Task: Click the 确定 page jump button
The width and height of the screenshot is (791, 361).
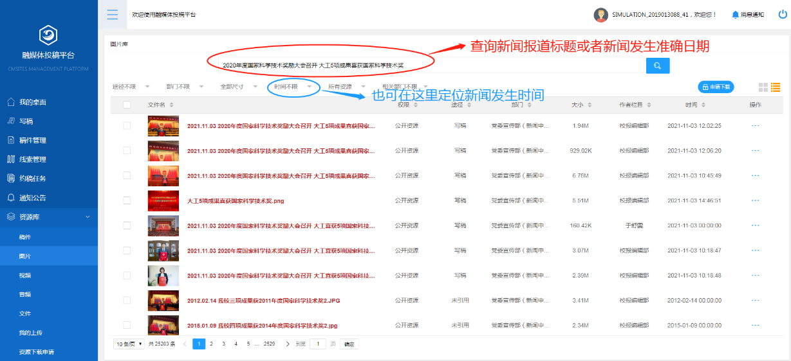Action: (x=349, y=344)
